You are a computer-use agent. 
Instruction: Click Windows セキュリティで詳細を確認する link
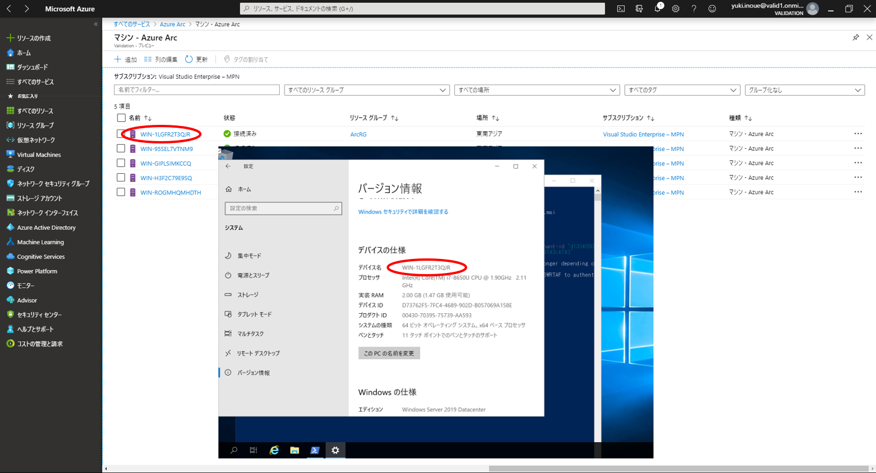pos(403,212)
